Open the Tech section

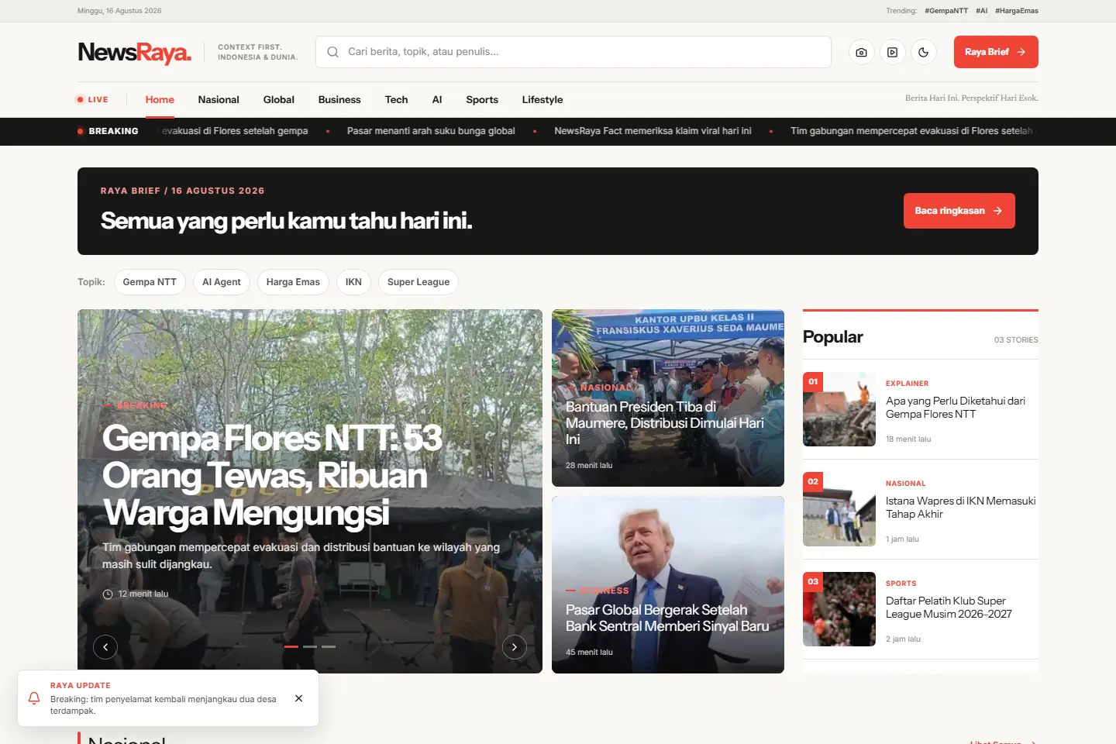click(396, 99)
